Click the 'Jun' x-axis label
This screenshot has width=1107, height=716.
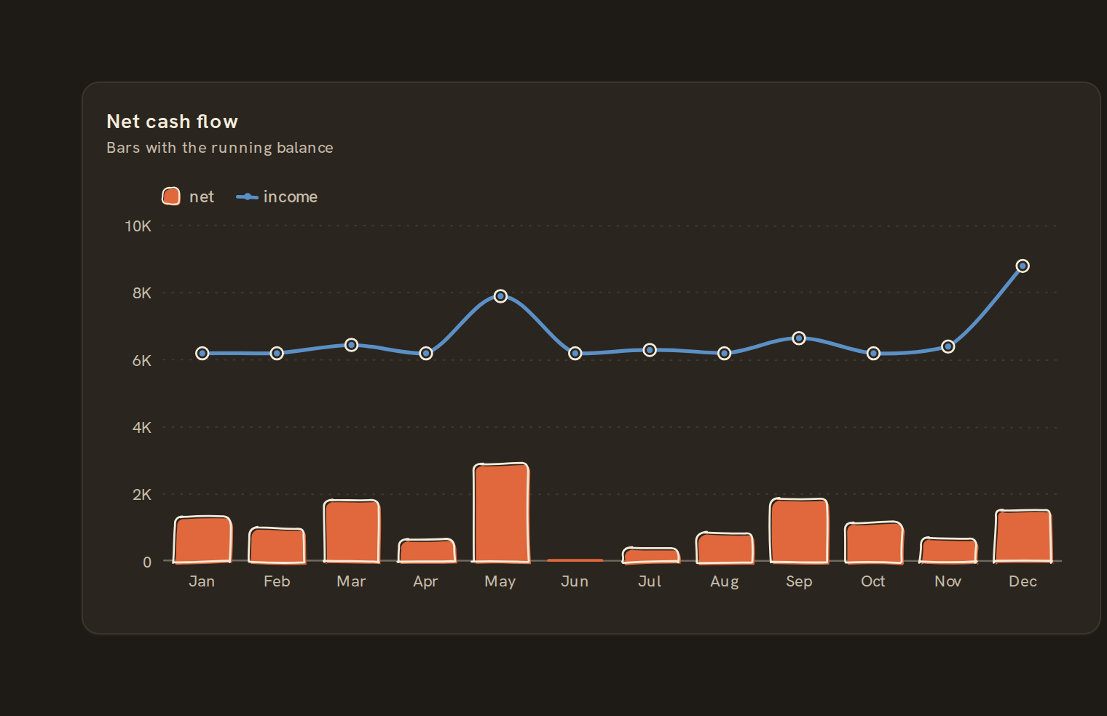[575, 581]
